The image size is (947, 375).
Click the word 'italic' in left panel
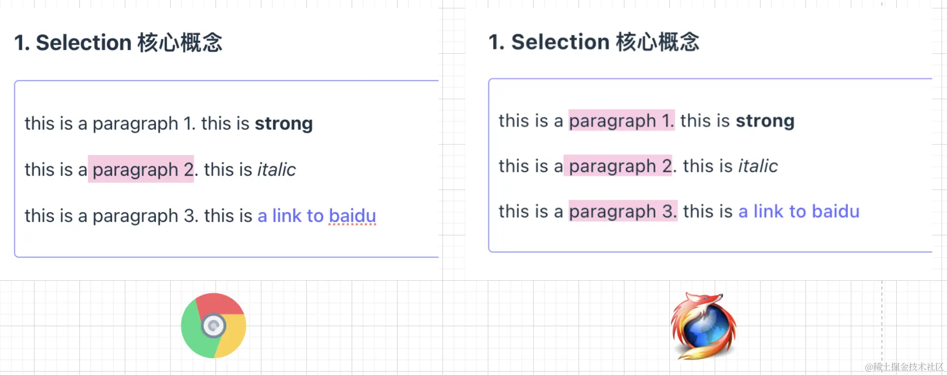[276, 170]
